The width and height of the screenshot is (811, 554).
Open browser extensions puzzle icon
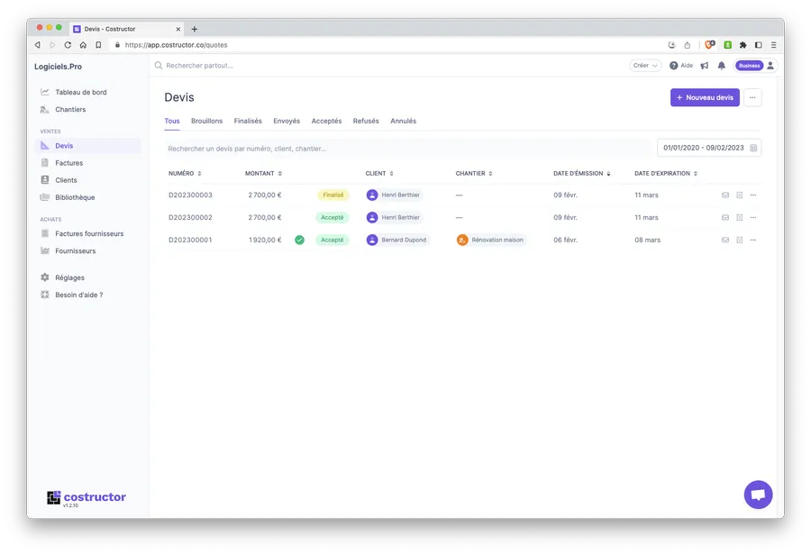point(743,45)
